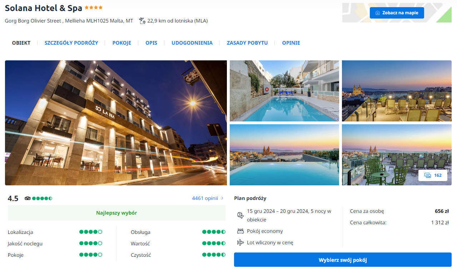Click the Czystość rating circles
Screen dimensions: 457x270
214,255
